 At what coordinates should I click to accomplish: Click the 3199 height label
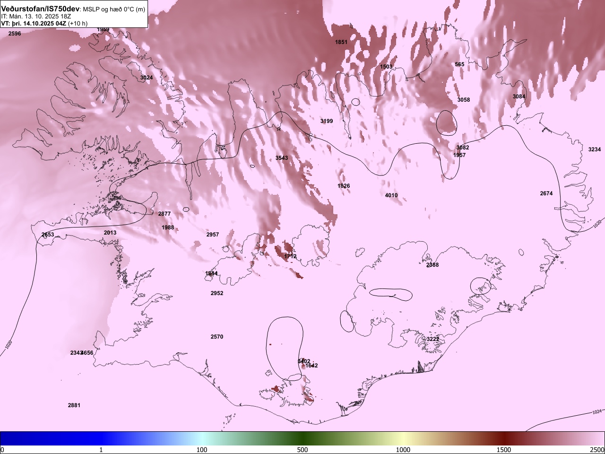327,121
